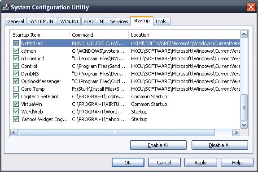Select the ctfmon startup item name
Image resolution: width=258 pixels, height=172 pixels.
coord(29,51)
